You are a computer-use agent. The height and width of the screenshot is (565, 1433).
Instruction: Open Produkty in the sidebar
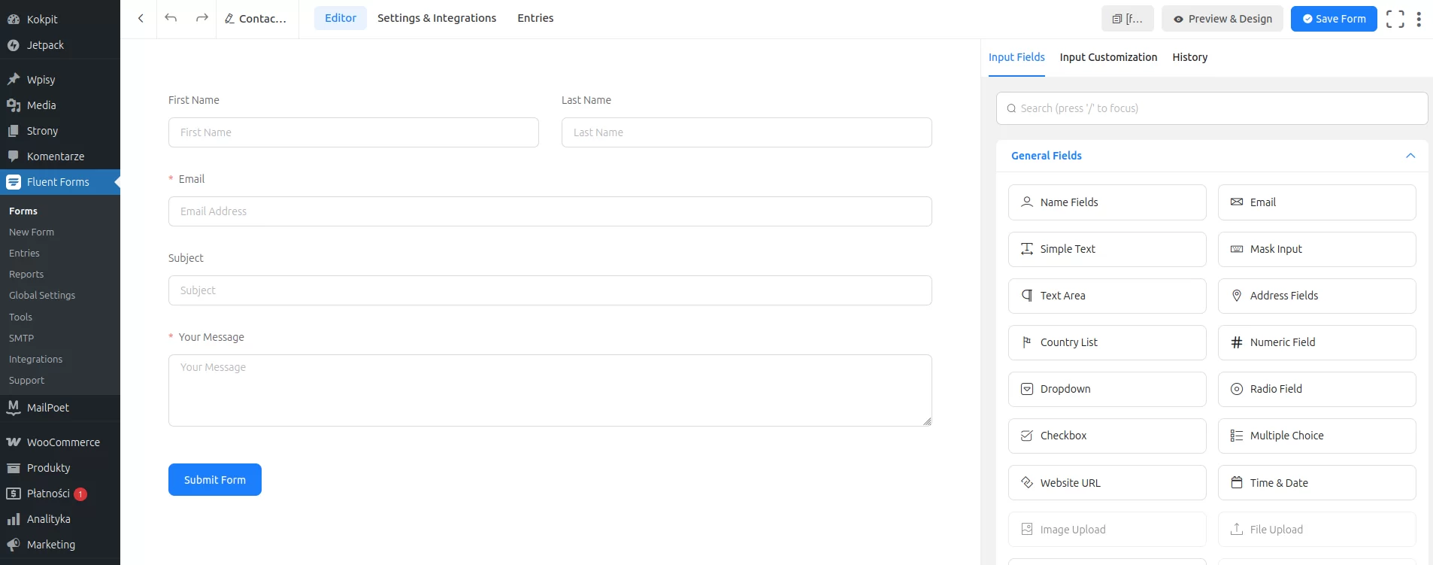coord(60,468)
